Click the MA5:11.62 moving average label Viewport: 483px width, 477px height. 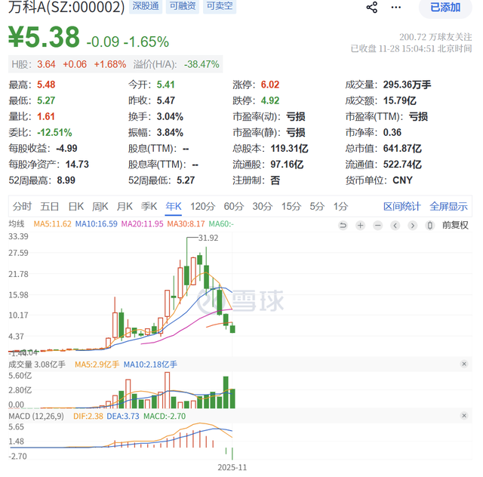[52, 223]
